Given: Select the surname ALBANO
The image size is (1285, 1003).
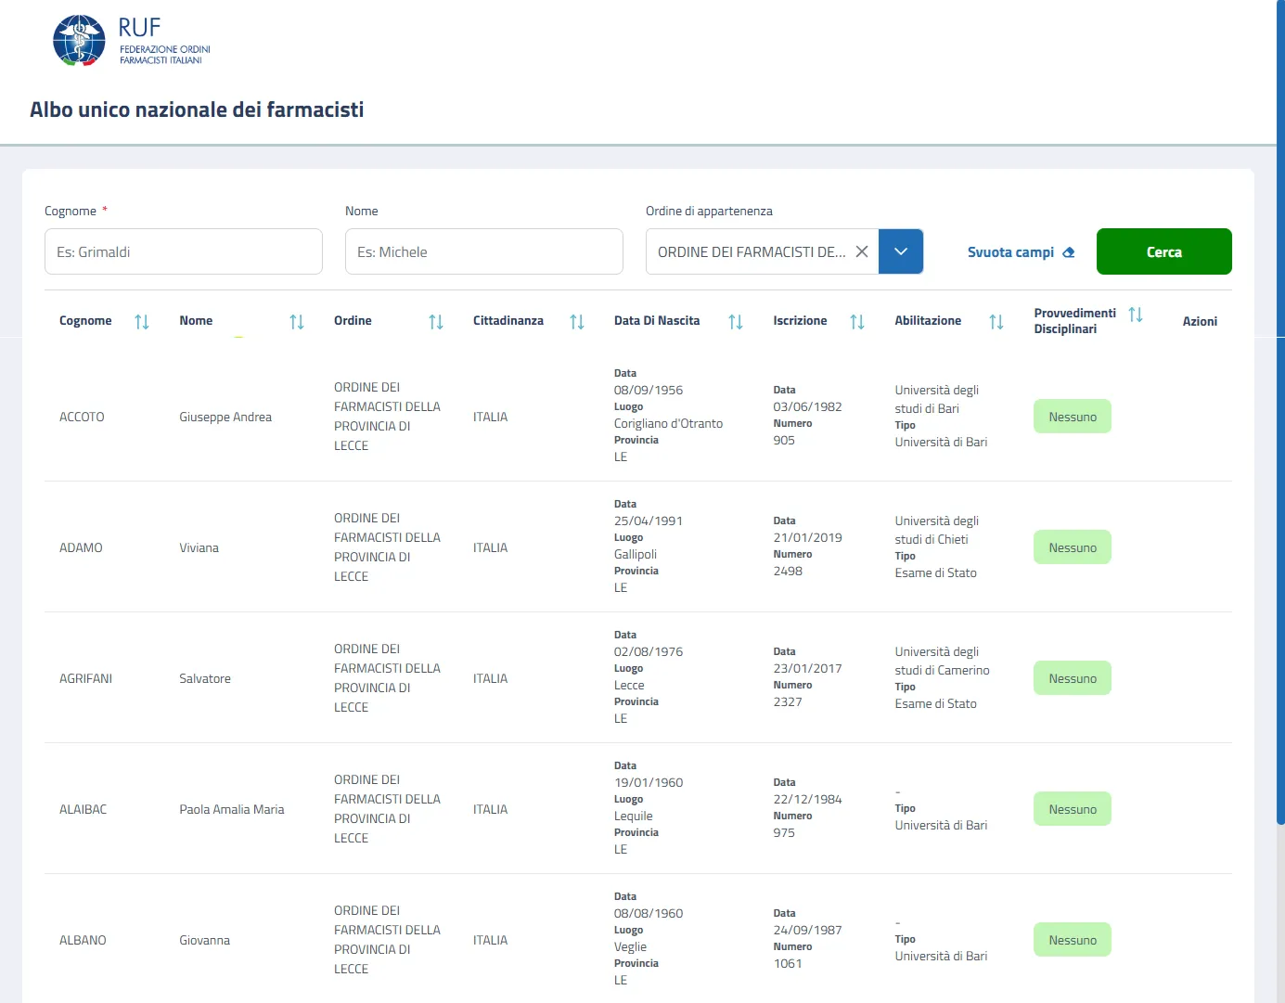Looking at the screenshot, I should point(83,940).
